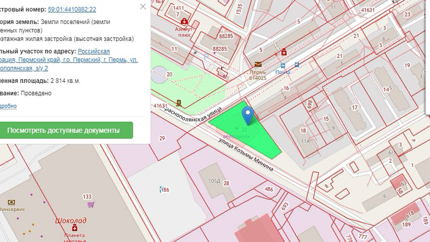Click the Планета здоровья pharmacy icon
Screen dimensions: 430x242
[x=75, y=228]
